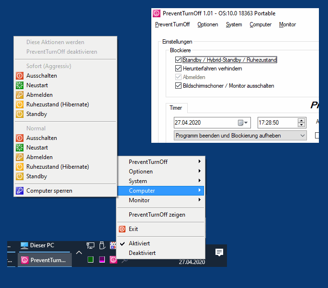Open PreventTurnOff menu in the menu bar

coord(172,24)
